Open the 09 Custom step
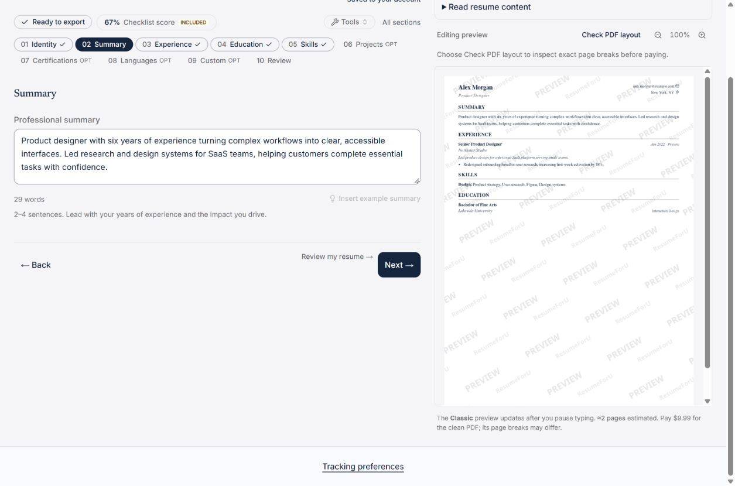The width and height of the screenshot is (735, 486). click(x=214, y=61)
